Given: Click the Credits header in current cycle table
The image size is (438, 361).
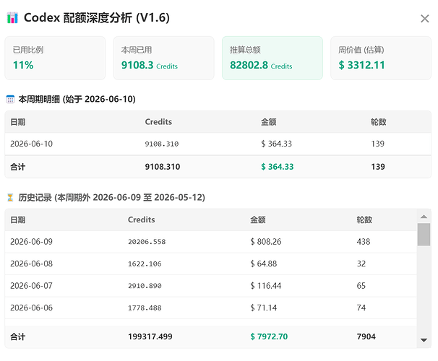Looking at the screenshot, I should click(158, 122).
